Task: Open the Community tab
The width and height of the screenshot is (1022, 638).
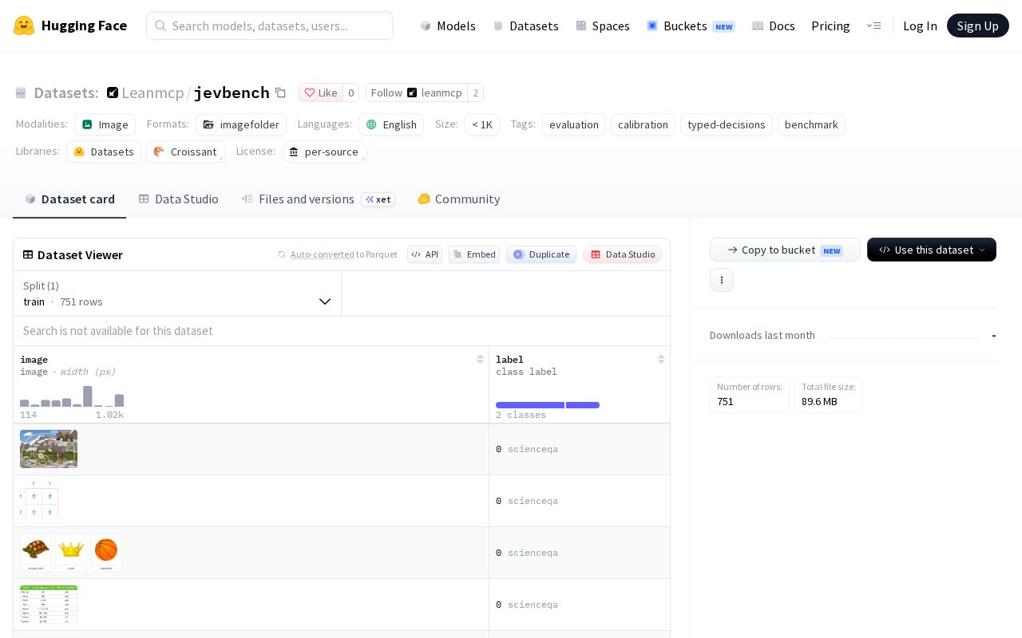Action: click(x=459, y=199)
